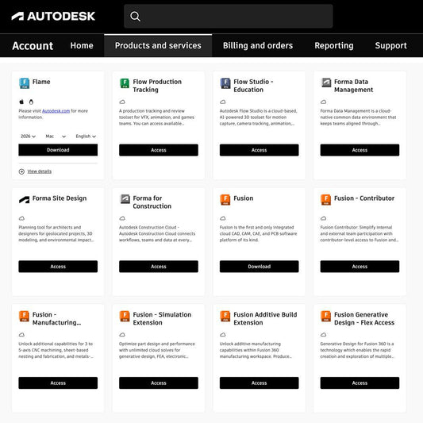Click the Fusion - Simulation Extension product icon
423x423 pixels.
(x=125, y=316)
